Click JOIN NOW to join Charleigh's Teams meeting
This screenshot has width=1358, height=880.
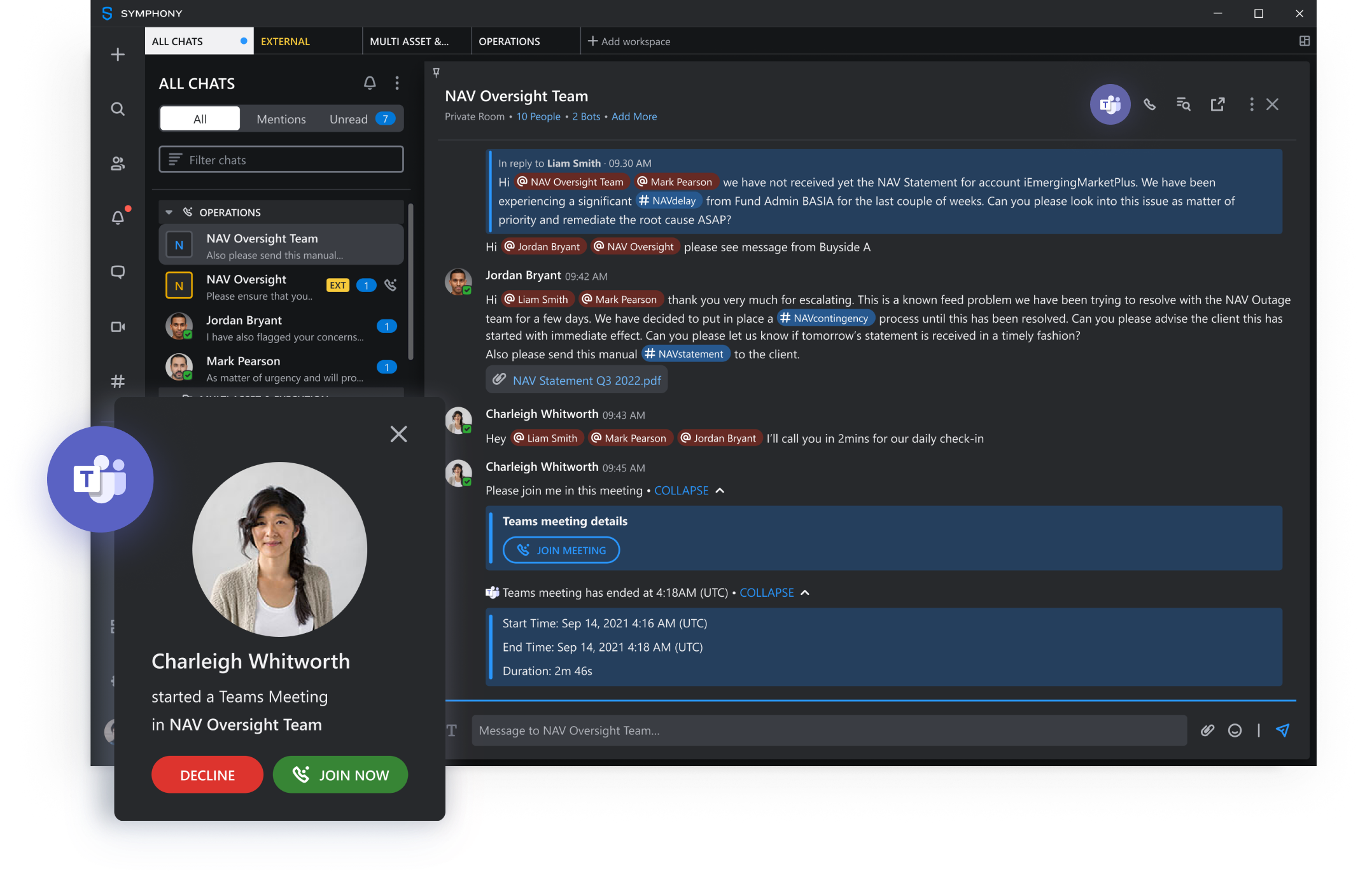click(340, 774)
